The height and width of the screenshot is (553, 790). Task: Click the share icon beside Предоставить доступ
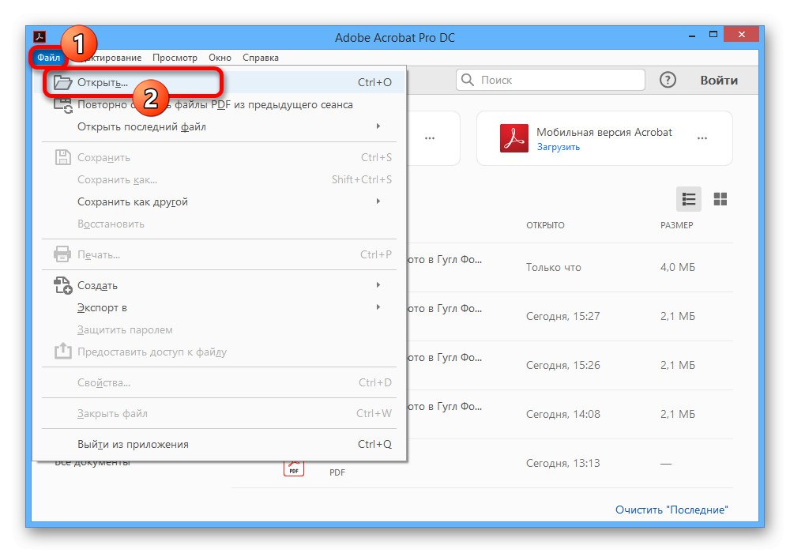point(63,351)
